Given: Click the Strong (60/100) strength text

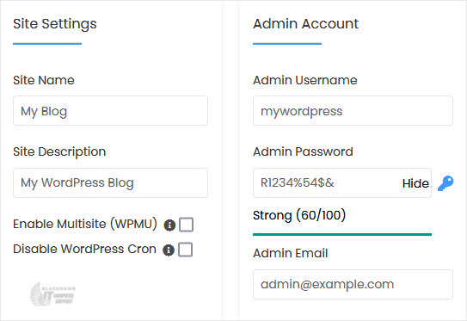Looking at the screenshot, I should coord(299,215).
